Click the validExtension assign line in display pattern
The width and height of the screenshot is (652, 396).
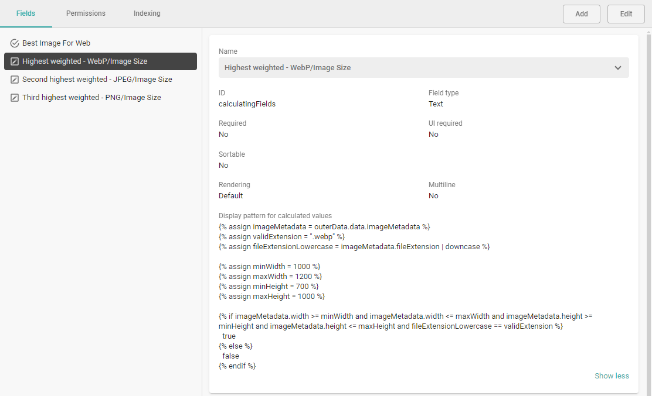point(281,237)
